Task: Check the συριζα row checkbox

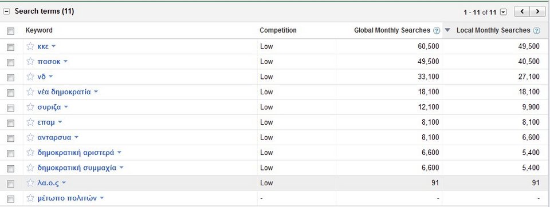Action: pos(10,108)
